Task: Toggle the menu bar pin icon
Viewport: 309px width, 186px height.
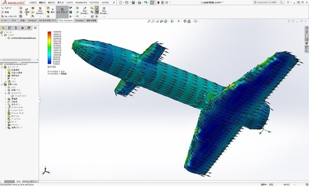Action: coord(114,3)
